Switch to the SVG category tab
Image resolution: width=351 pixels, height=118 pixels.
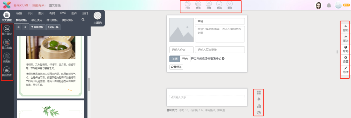click(x=63, y=13)
